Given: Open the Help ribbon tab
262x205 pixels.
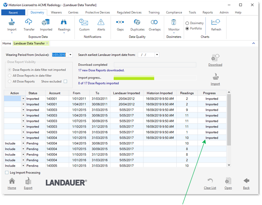Looking at the screenshot, I should pyautogui.click(x=238, y=12).
